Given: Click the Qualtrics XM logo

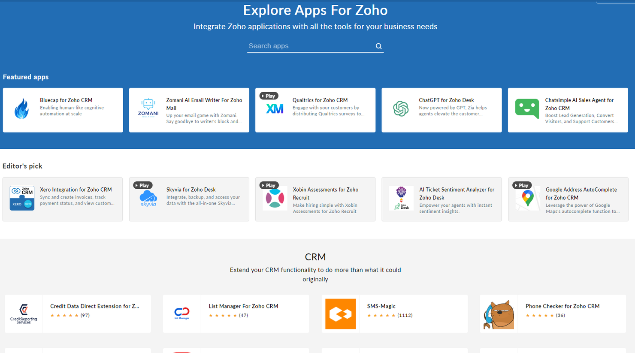Looking at the screenshot, I should (275, 109).
